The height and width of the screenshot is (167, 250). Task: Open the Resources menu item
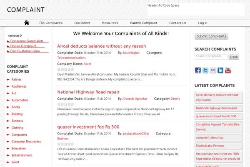(x=110, y=23)
